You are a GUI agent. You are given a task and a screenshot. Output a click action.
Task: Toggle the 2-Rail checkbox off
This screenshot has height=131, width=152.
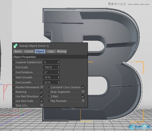[83, 96]
